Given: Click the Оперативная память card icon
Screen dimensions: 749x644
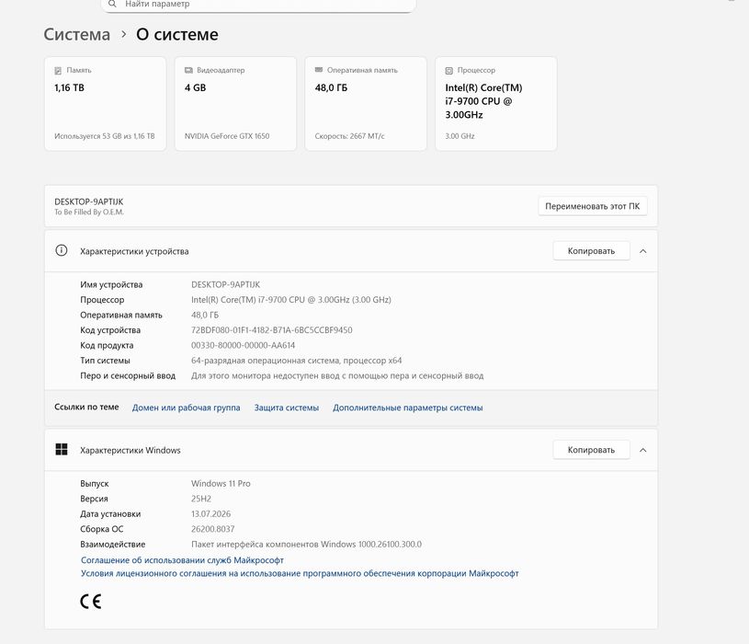Looking at the screenshot, I should (x=319, y=70).
